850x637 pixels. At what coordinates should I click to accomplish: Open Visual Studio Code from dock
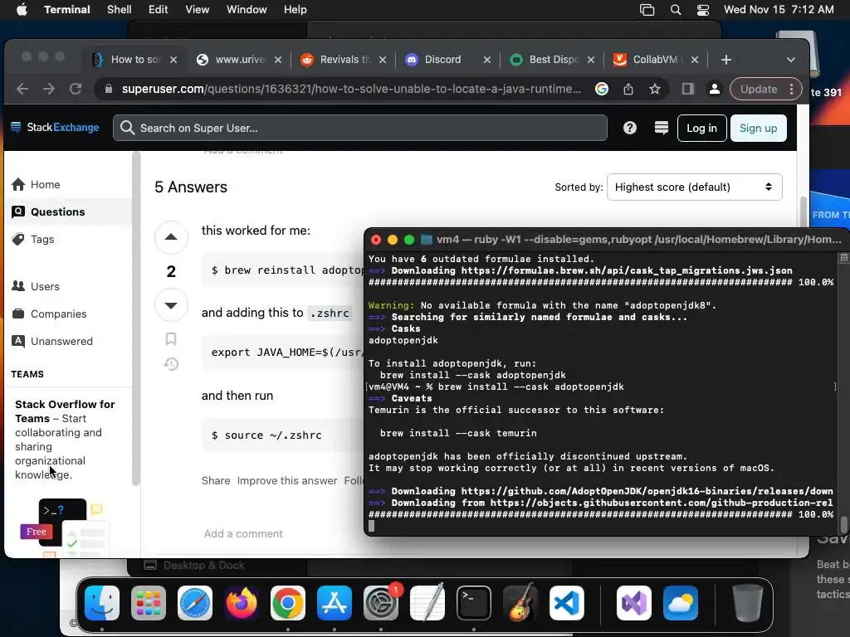click(x=566, y=603)
